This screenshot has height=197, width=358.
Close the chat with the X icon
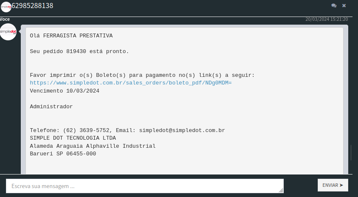(x=344, y=6)
